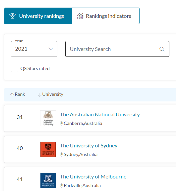The height and width of the screenshot is (191, 176).
Task: Click the location pin beside Parkville,Australia
Action: coord(61,185)
